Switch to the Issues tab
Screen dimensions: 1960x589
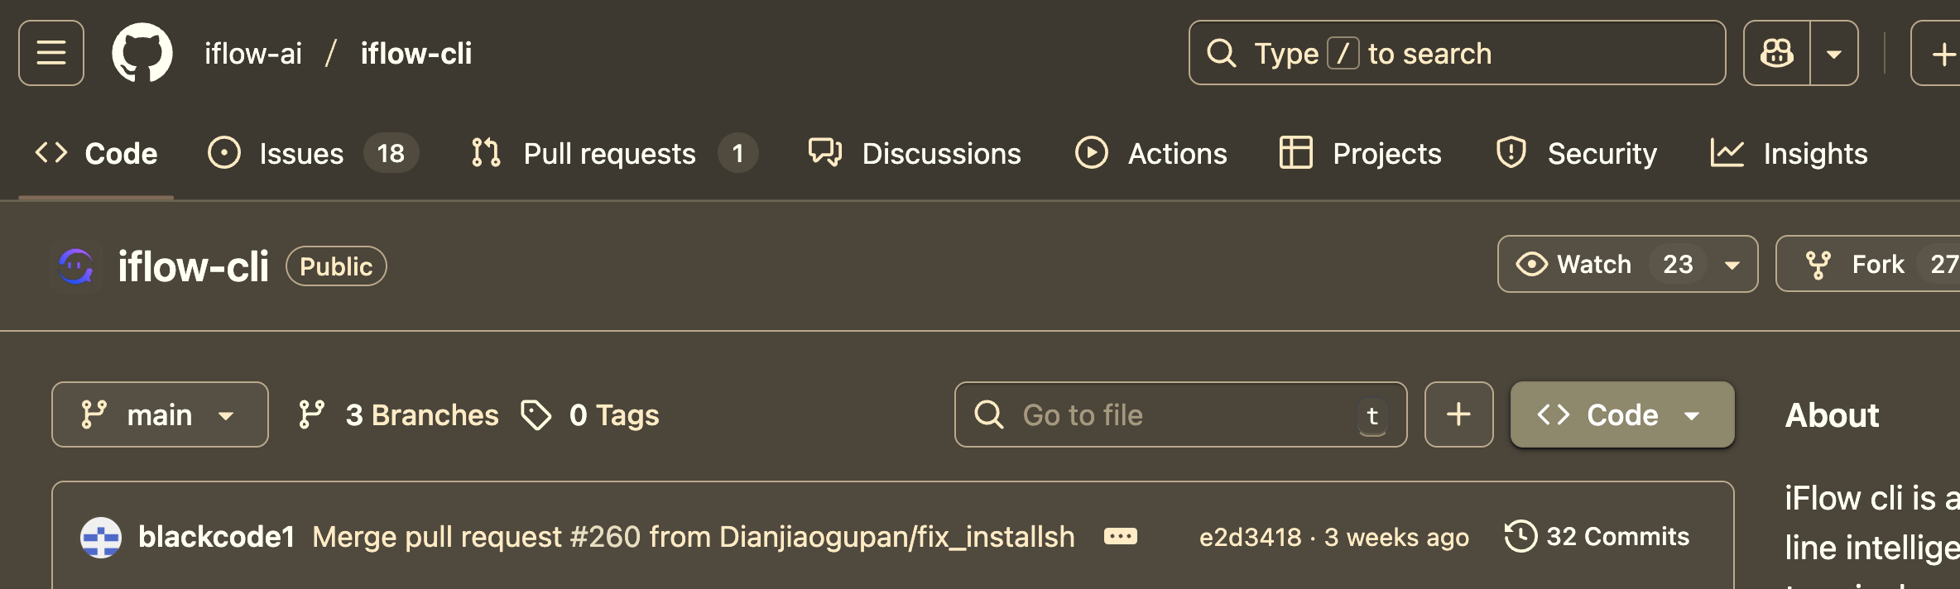[300, 154]
